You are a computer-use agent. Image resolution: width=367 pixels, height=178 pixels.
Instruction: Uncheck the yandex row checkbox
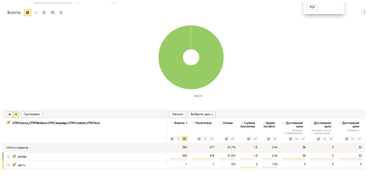(14, 156)
